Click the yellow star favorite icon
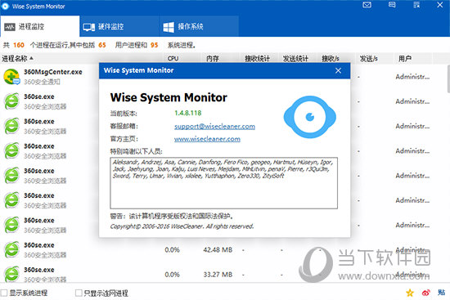Screen dimensions: 450x300 410,293
